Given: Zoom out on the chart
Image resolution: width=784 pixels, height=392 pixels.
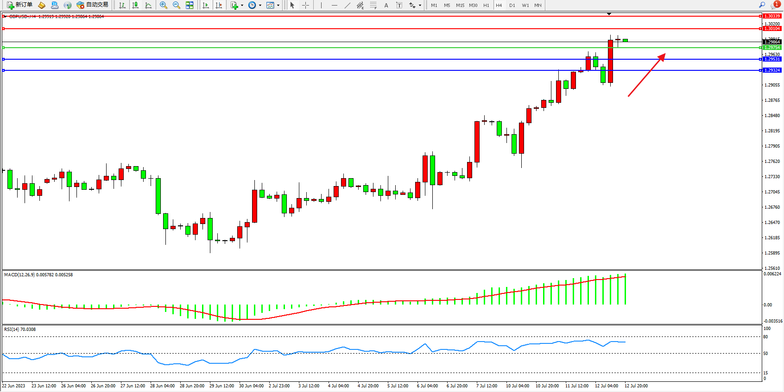Looking at the screenshot, I should point(177,5).
